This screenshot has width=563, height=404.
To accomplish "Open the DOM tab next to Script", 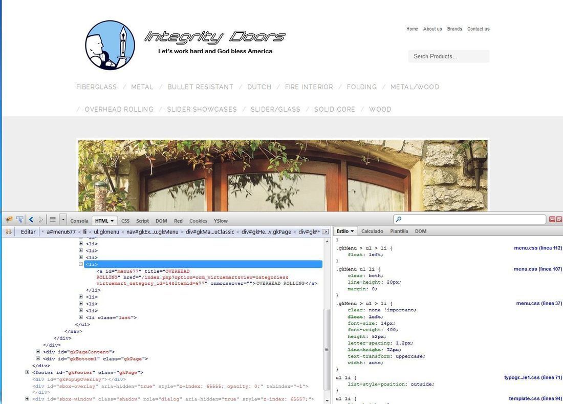I will 161,221.
